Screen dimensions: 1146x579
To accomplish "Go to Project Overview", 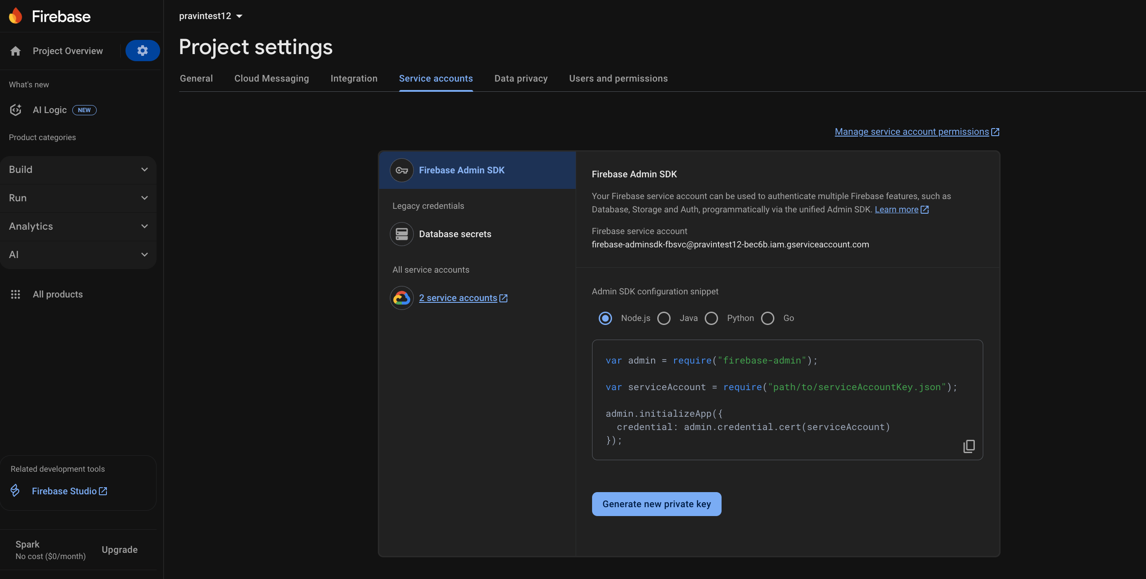I will click(x=67, y=51).
